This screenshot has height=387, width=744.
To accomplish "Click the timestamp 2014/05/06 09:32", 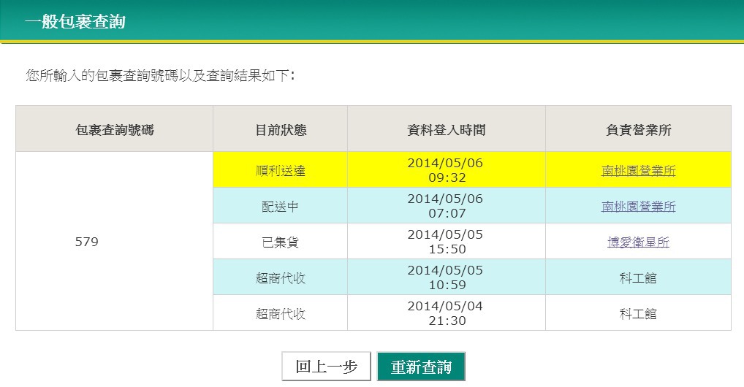I will tap(446, 170).
